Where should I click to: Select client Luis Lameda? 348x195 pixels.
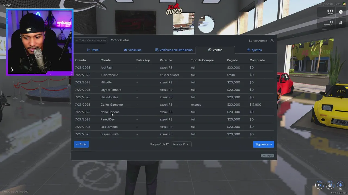point(109,127)
